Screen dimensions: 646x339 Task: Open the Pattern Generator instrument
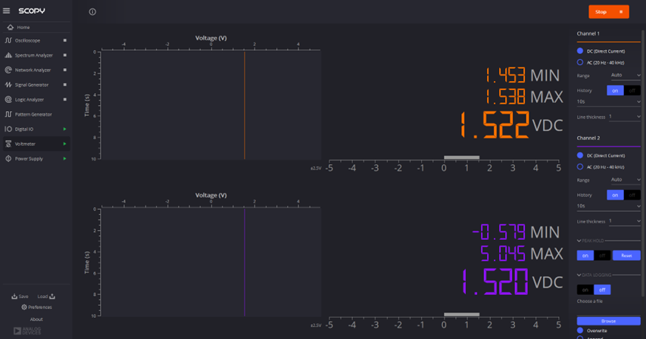(33, 114)
